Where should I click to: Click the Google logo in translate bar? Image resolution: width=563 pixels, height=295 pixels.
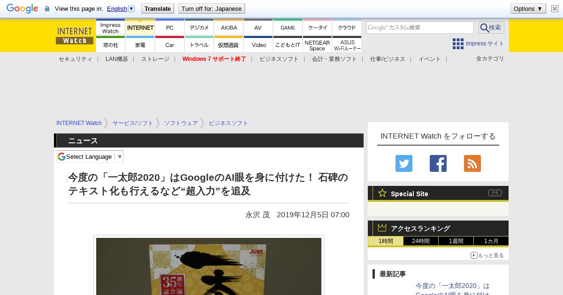(x=22, y=8)
